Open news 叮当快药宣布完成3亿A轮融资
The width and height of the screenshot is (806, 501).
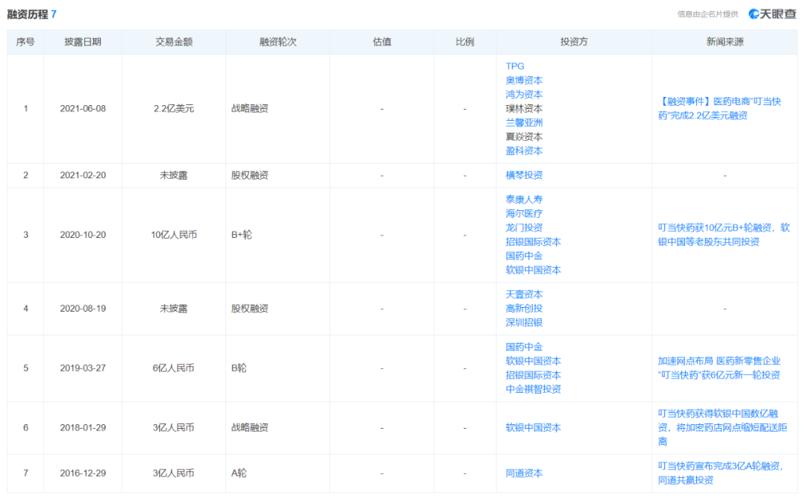(x=721, y=473)
